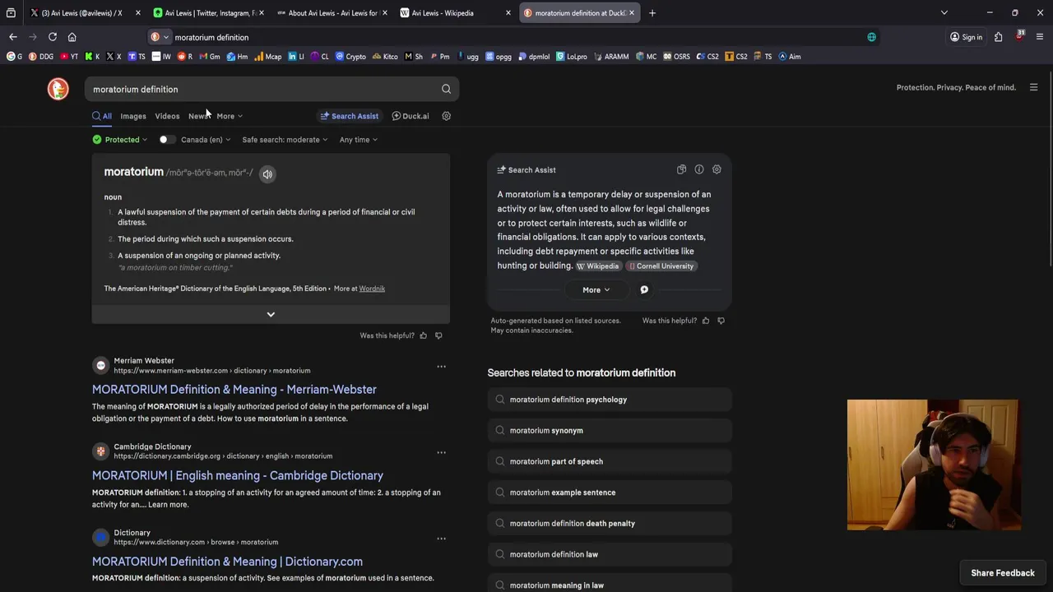Viewport: 1053px width, 592px height.
Task: Select the Videos search tab
Action: click(167, 116)
